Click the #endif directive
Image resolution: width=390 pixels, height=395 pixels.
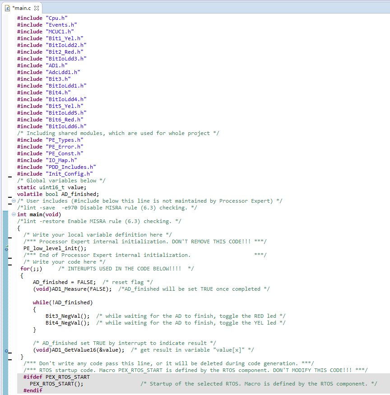(33, 390)
